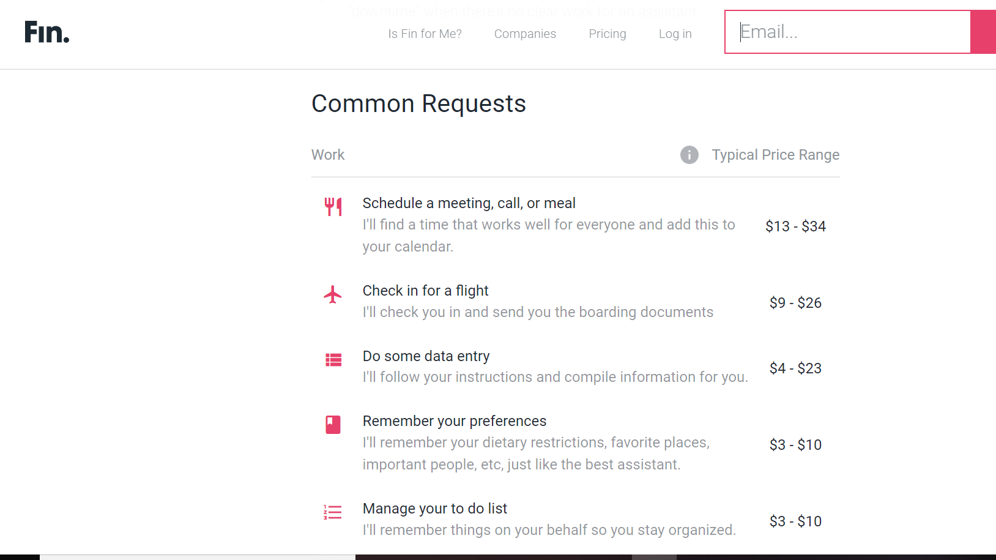
Task: Focus the Email input field
Action: [x=848, y=32]
